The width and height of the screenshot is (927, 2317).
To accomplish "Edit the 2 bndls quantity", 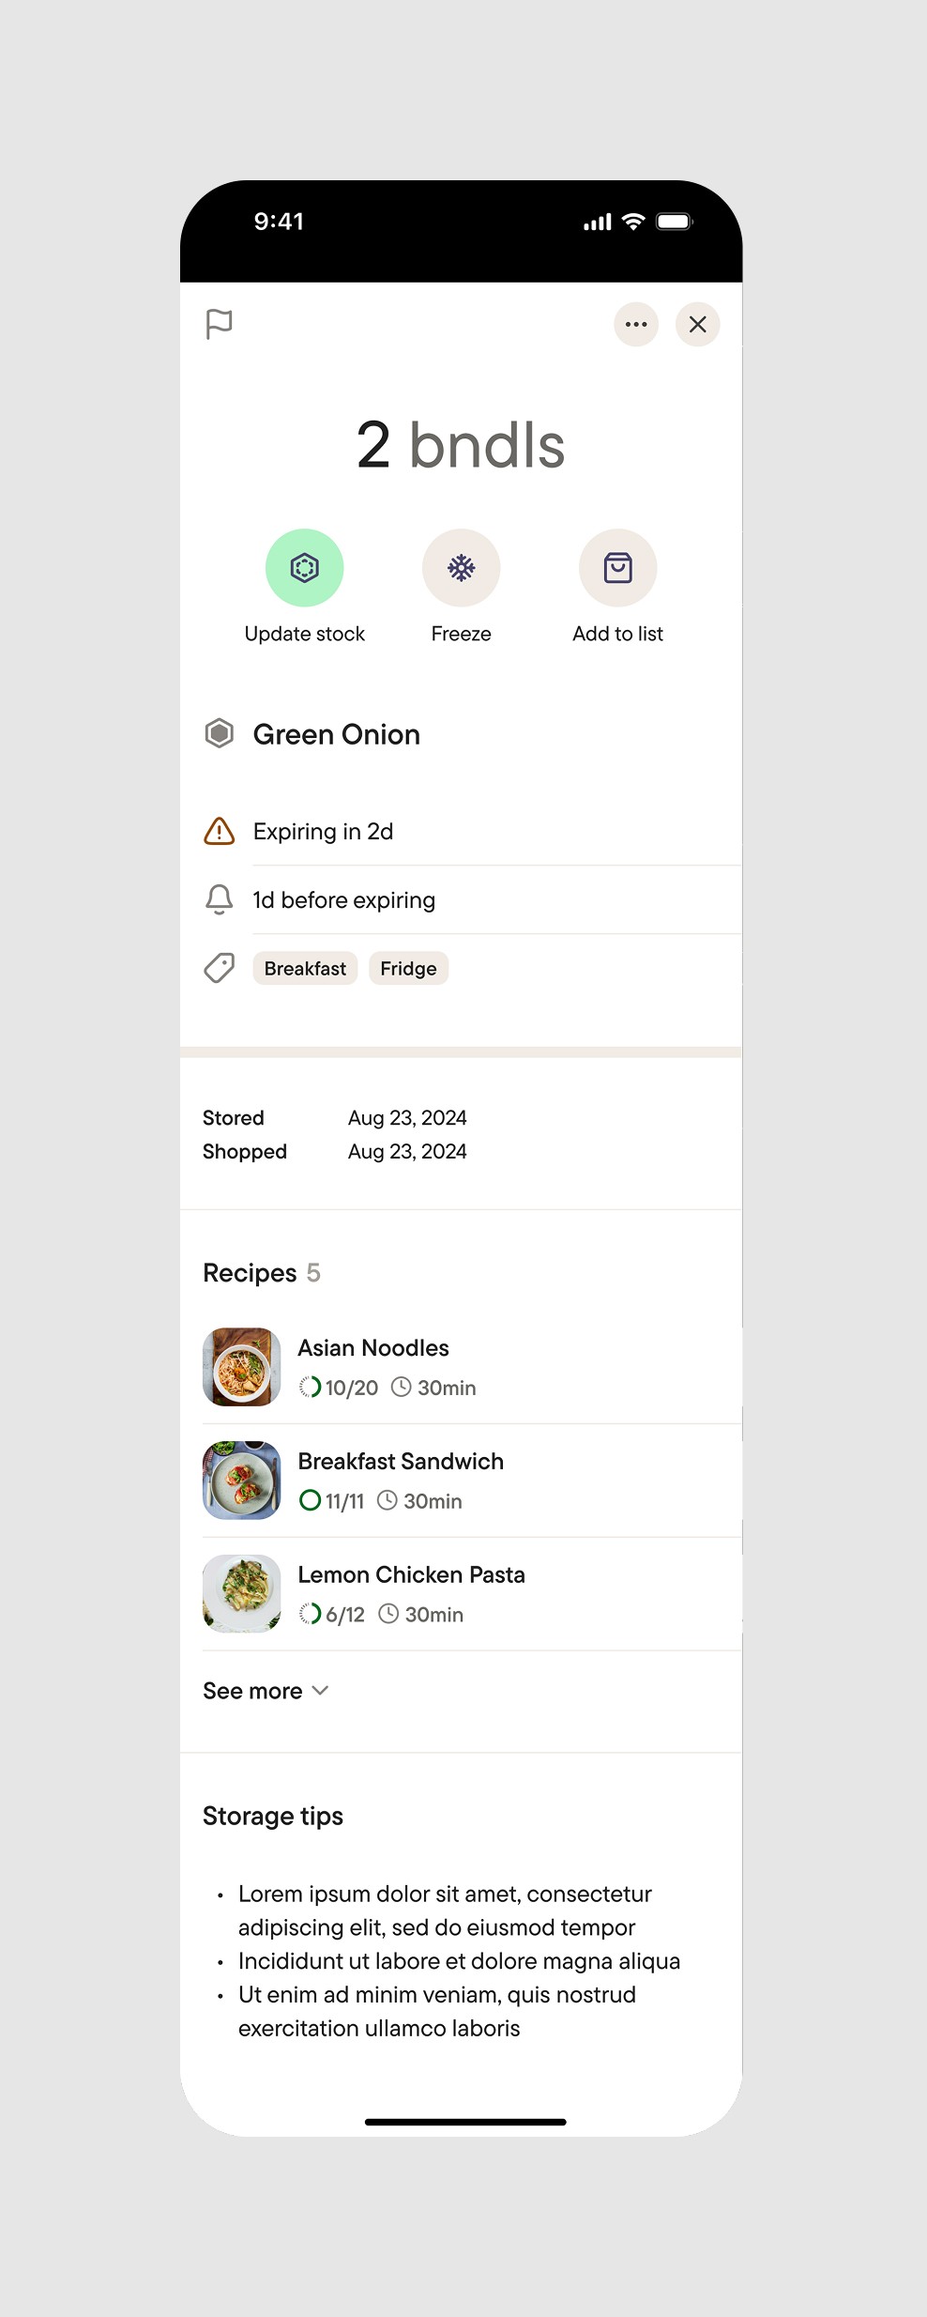I will (461, 445).
